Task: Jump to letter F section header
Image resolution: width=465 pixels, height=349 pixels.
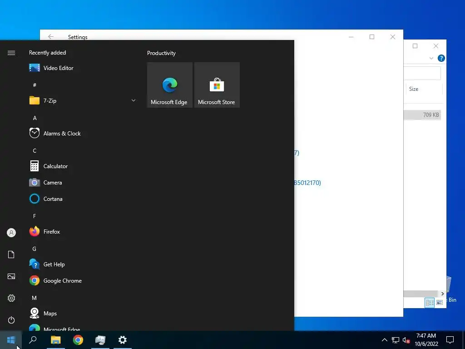Action: click(x=35, y=216)
